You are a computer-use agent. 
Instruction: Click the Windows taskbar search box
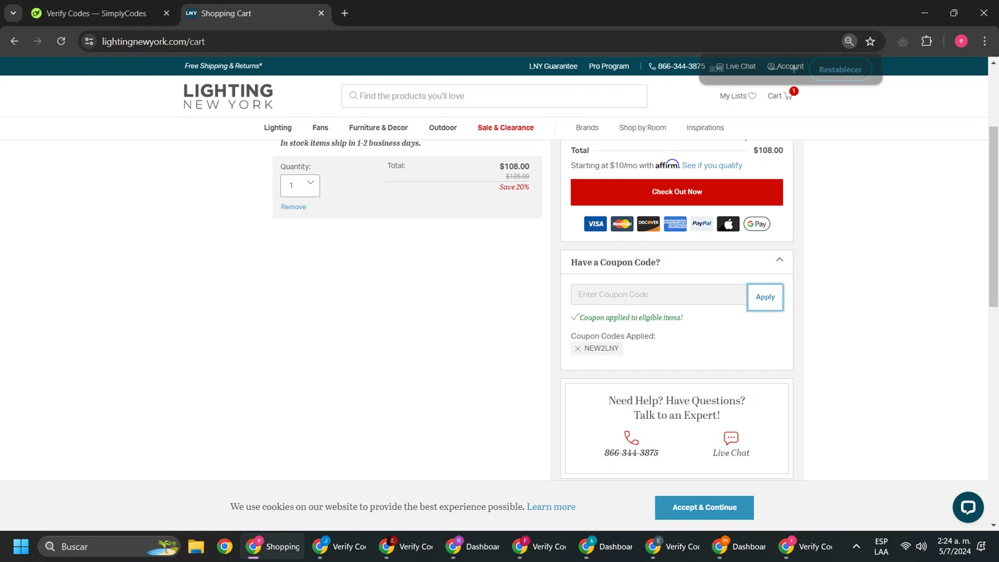(109, 547)
